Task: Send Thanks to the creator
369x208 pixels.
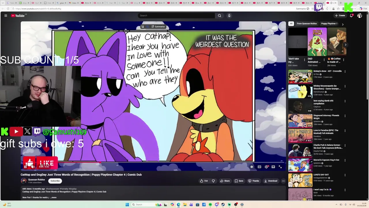Action: point(254,181)
